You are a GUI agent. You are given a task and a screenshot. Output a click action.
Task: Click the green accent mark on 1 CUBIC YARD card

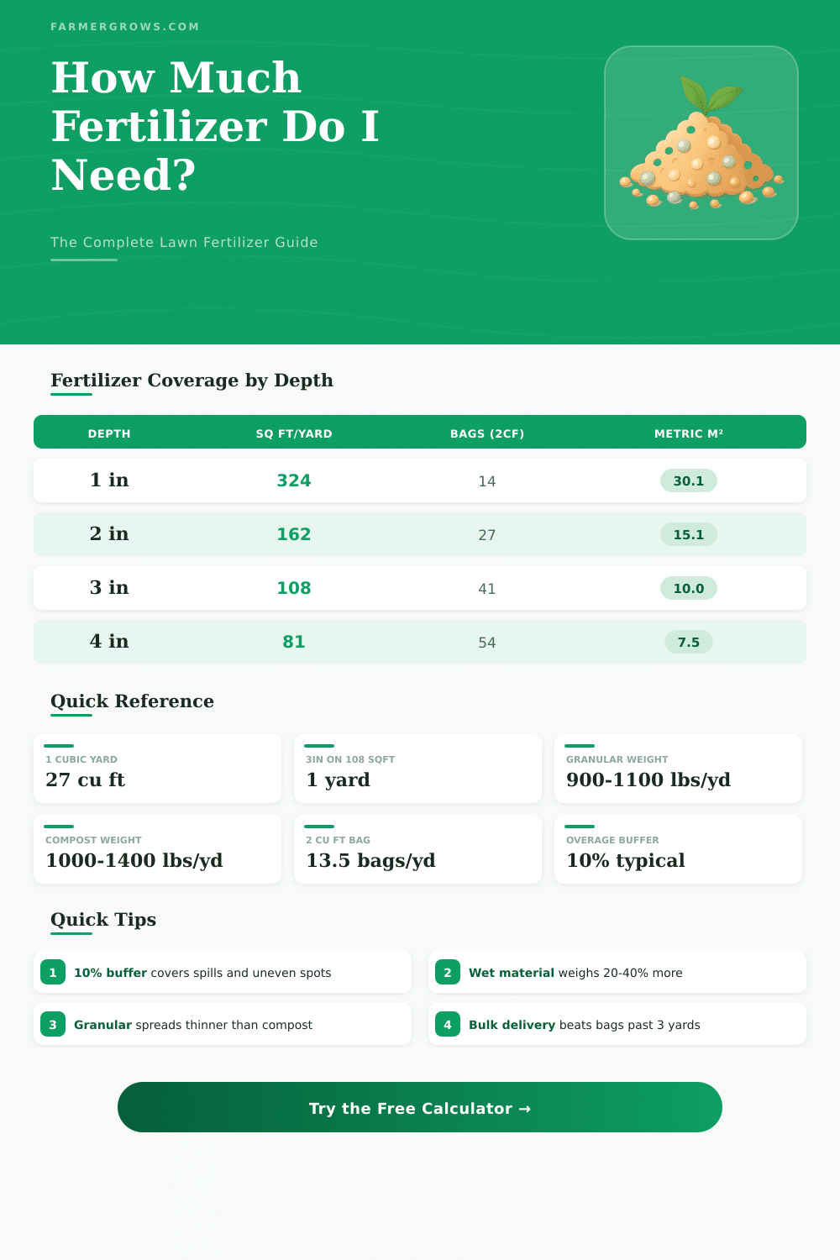pos(57,745)
